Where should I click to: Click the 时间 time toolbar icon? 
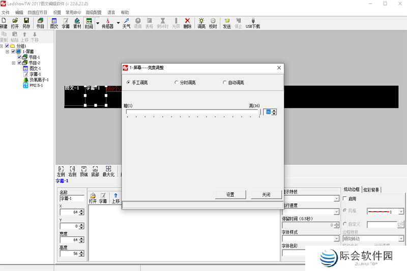89,23
